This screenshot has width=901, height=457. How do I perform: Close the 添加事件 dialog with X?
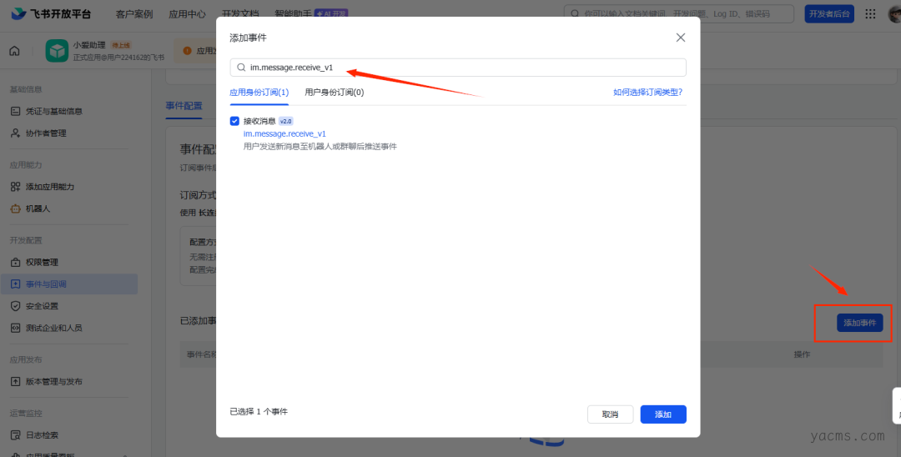coord(681,38)
